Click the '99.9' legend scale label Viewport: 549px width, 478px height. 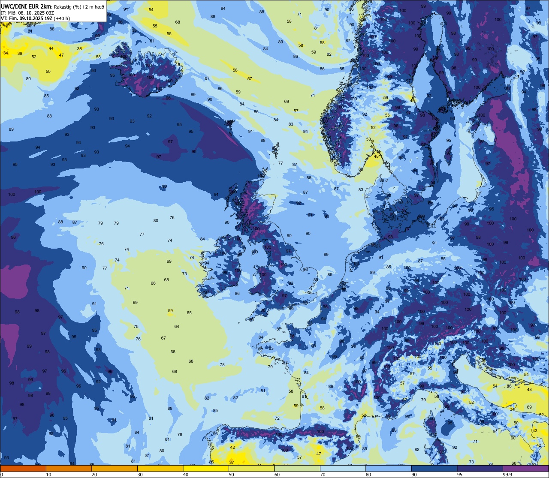coord(507,475)
